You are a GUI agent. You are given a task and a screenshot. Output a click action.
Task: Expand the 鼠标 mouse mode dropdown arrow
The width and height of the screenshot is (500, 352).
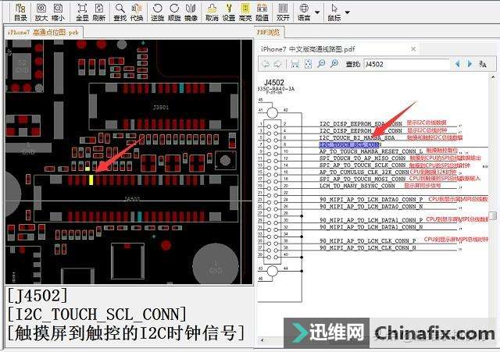(x=348, y=12)
